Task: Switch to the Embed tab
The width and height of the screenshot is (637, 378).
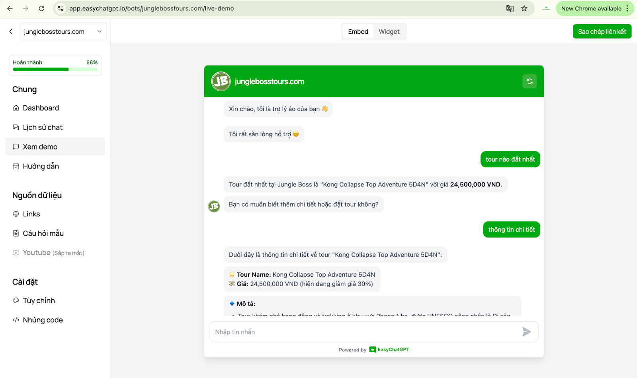Action: coord(358,31)
